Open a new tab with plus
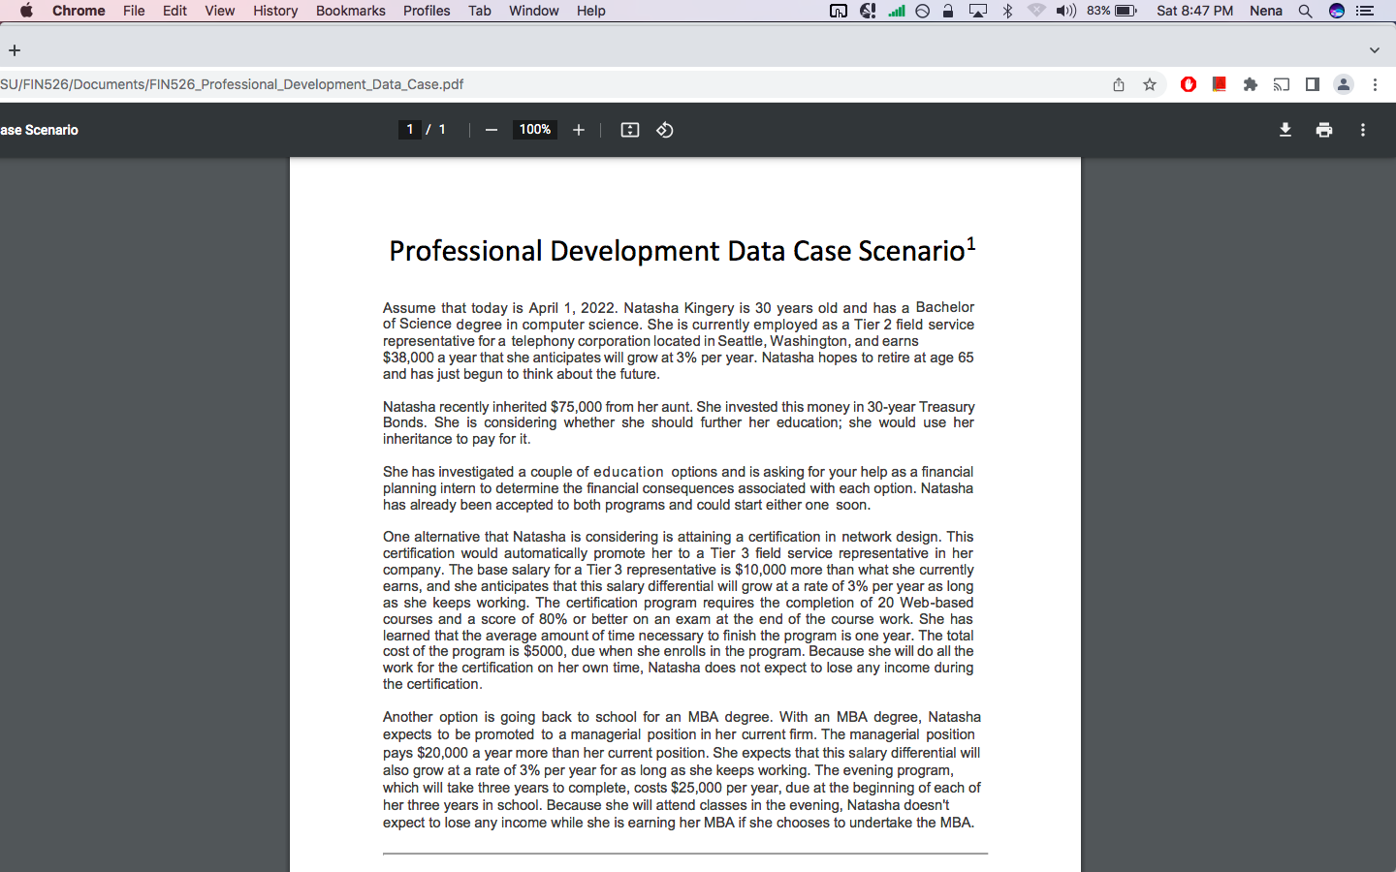Screen dimensions: 1396x872 (x=15, y=50)
